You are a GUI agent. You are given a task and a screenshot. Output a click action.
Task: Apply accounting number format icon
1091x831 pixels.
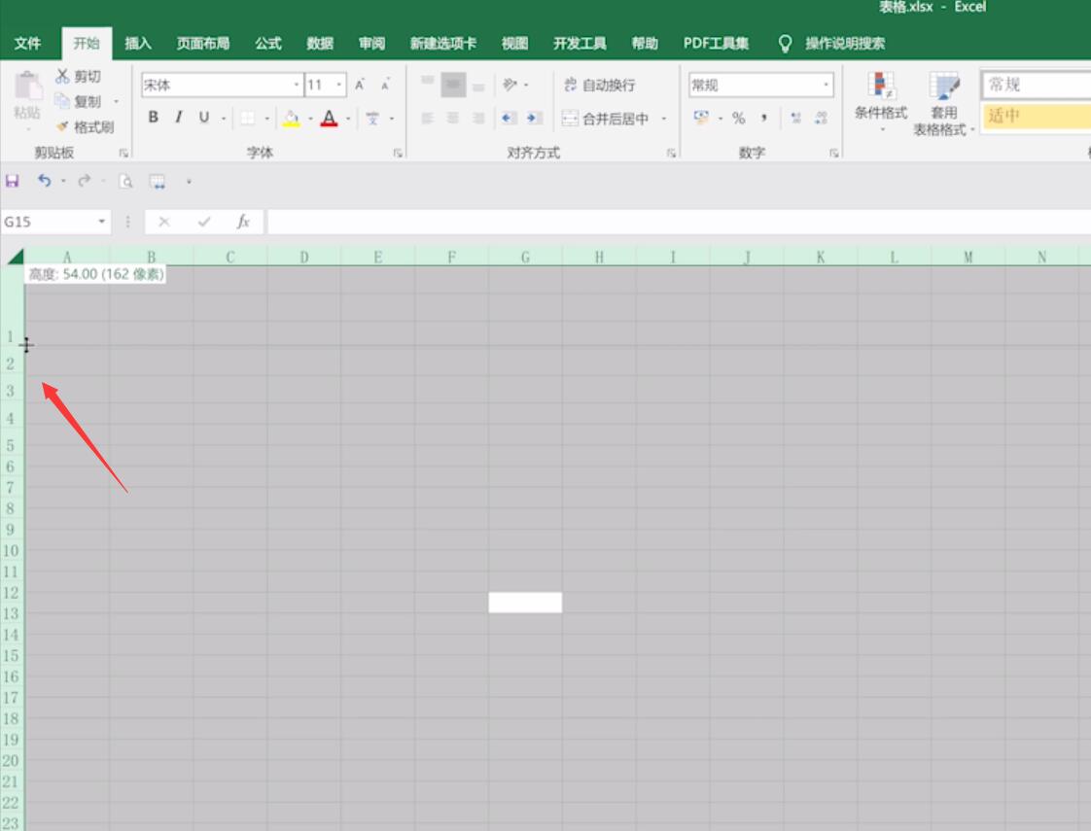pyautogui.click(x=701, y=119)
